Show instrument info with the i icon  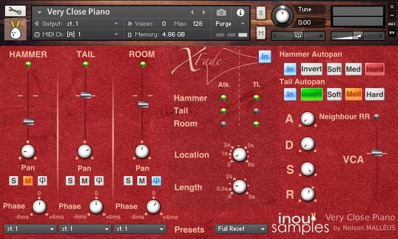tap(240, 13)
